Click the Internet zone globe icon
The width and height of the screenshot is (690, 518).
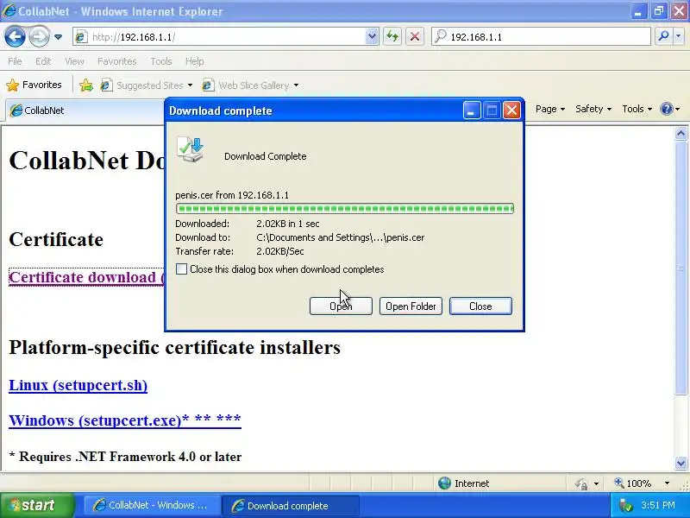(x=444, y=483)
